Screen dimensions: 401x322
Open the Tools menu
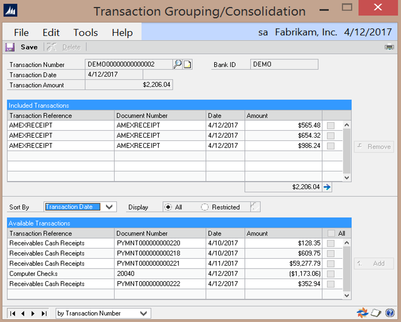[x=85, y=32]
